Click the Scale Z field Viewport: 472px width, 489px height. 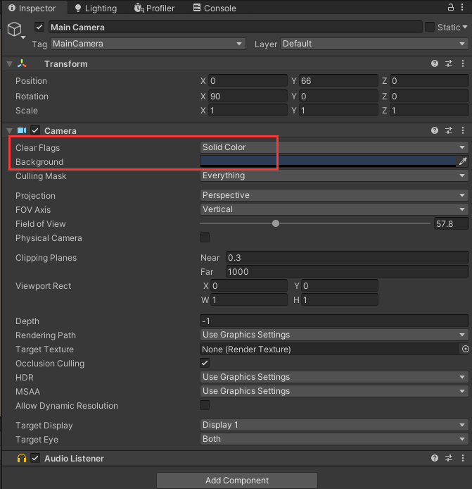(430, 111)
